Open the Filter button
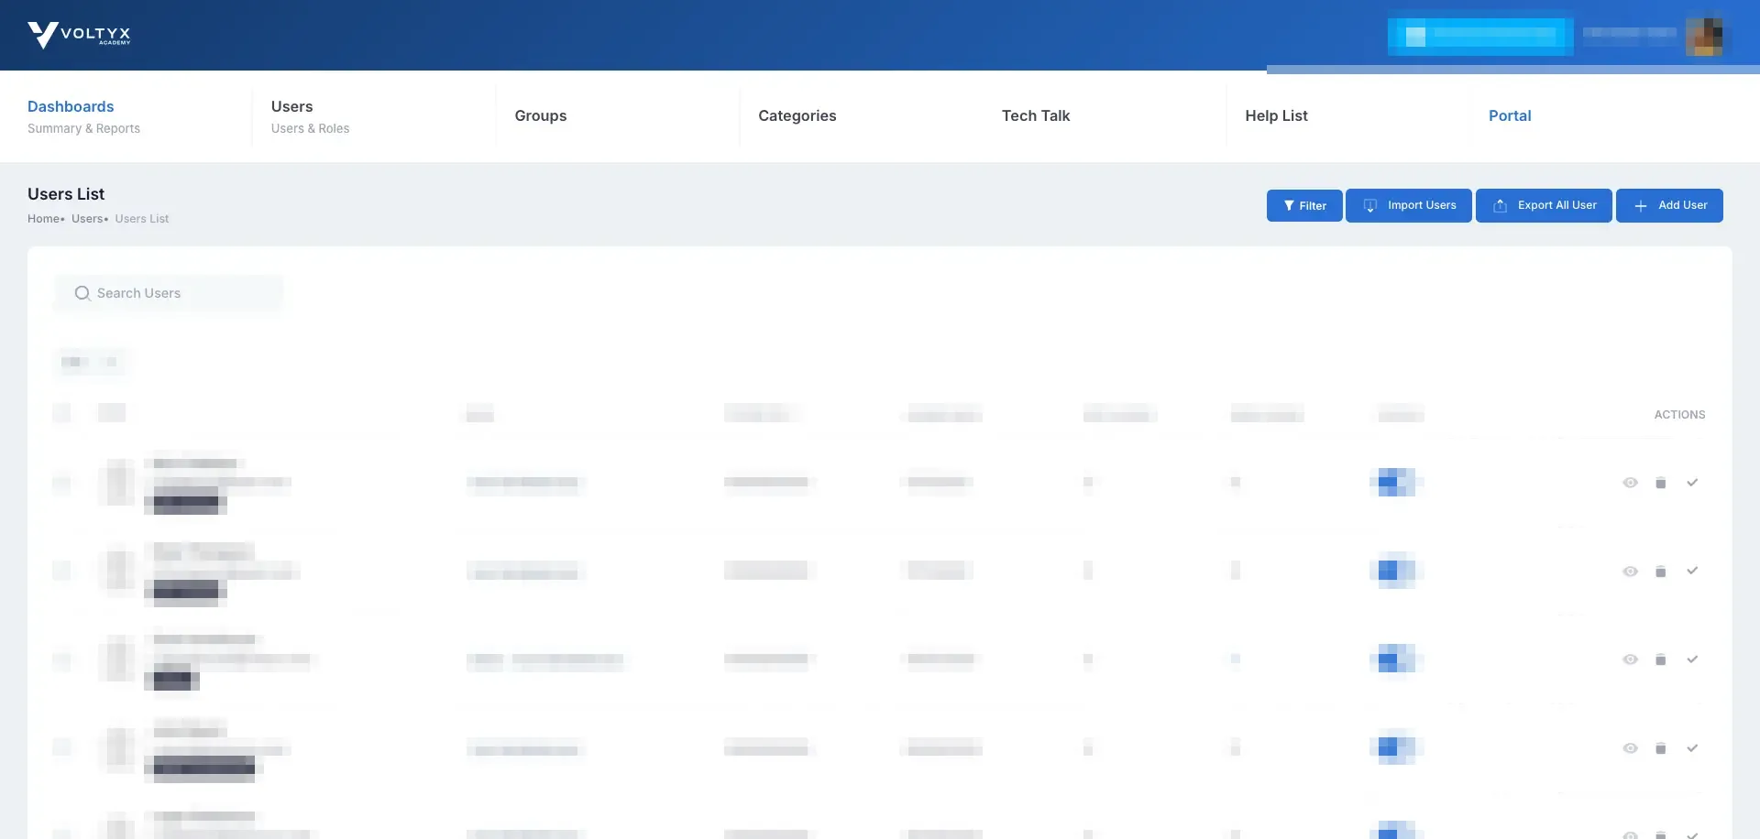1760x839 pixels. point(1304,206)
